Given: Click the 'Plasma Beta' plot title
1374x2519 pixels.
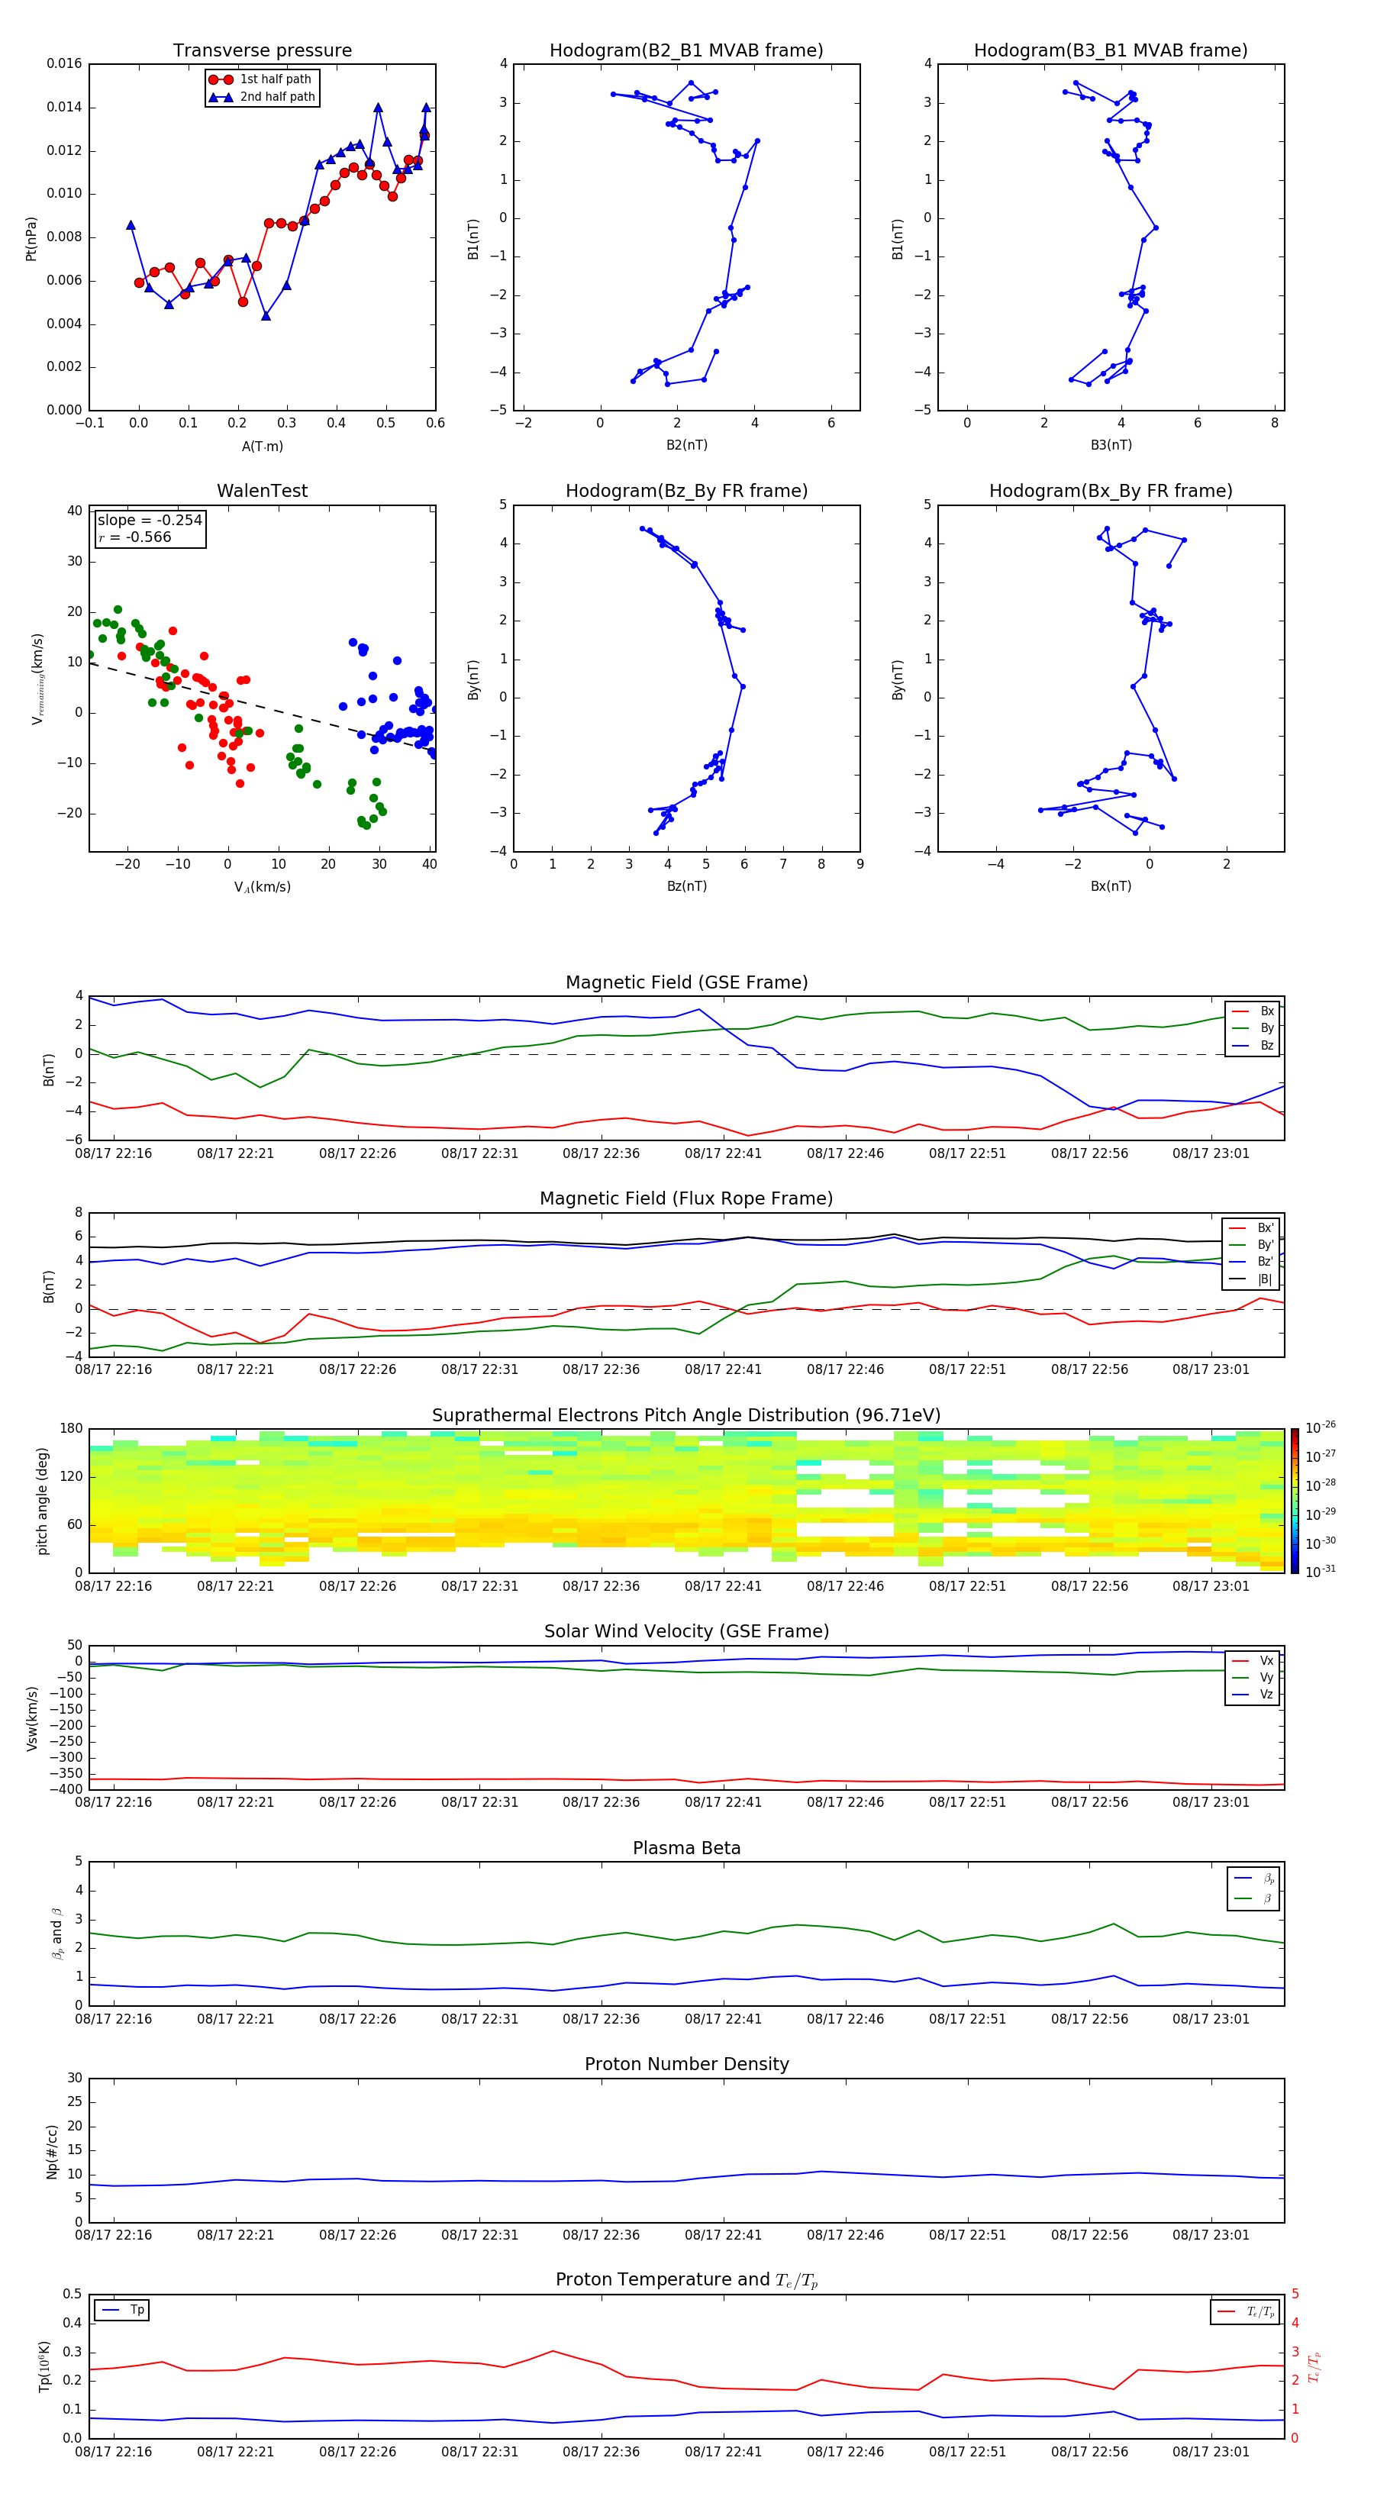Looking at the screenshot, I should point(686,1848).
